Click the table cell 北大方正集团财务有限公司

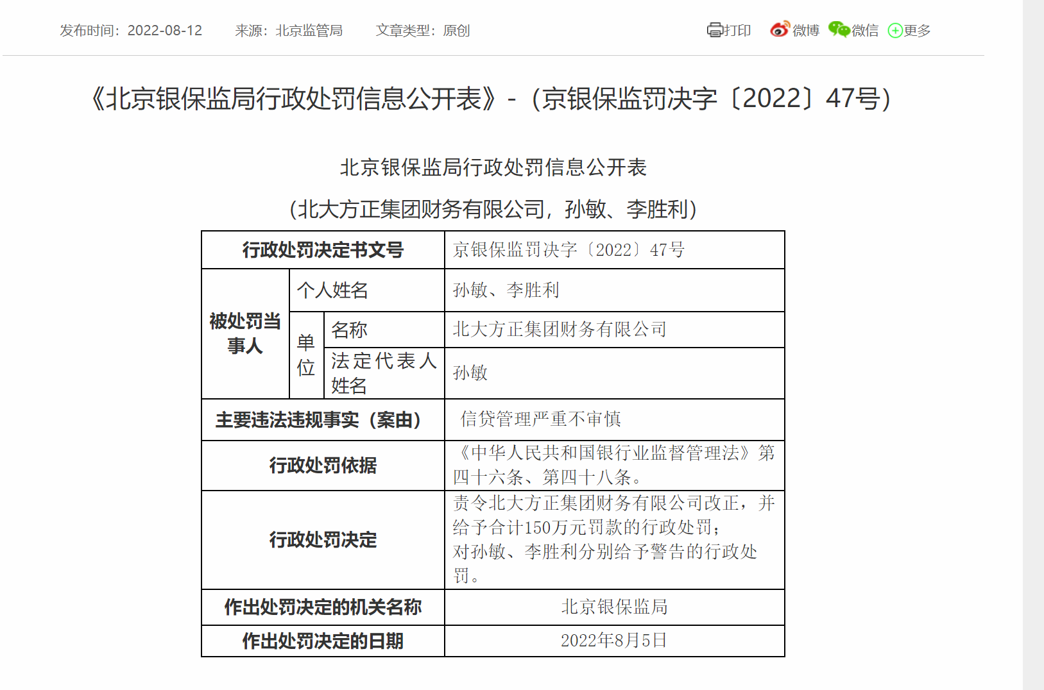coord(615,330)
